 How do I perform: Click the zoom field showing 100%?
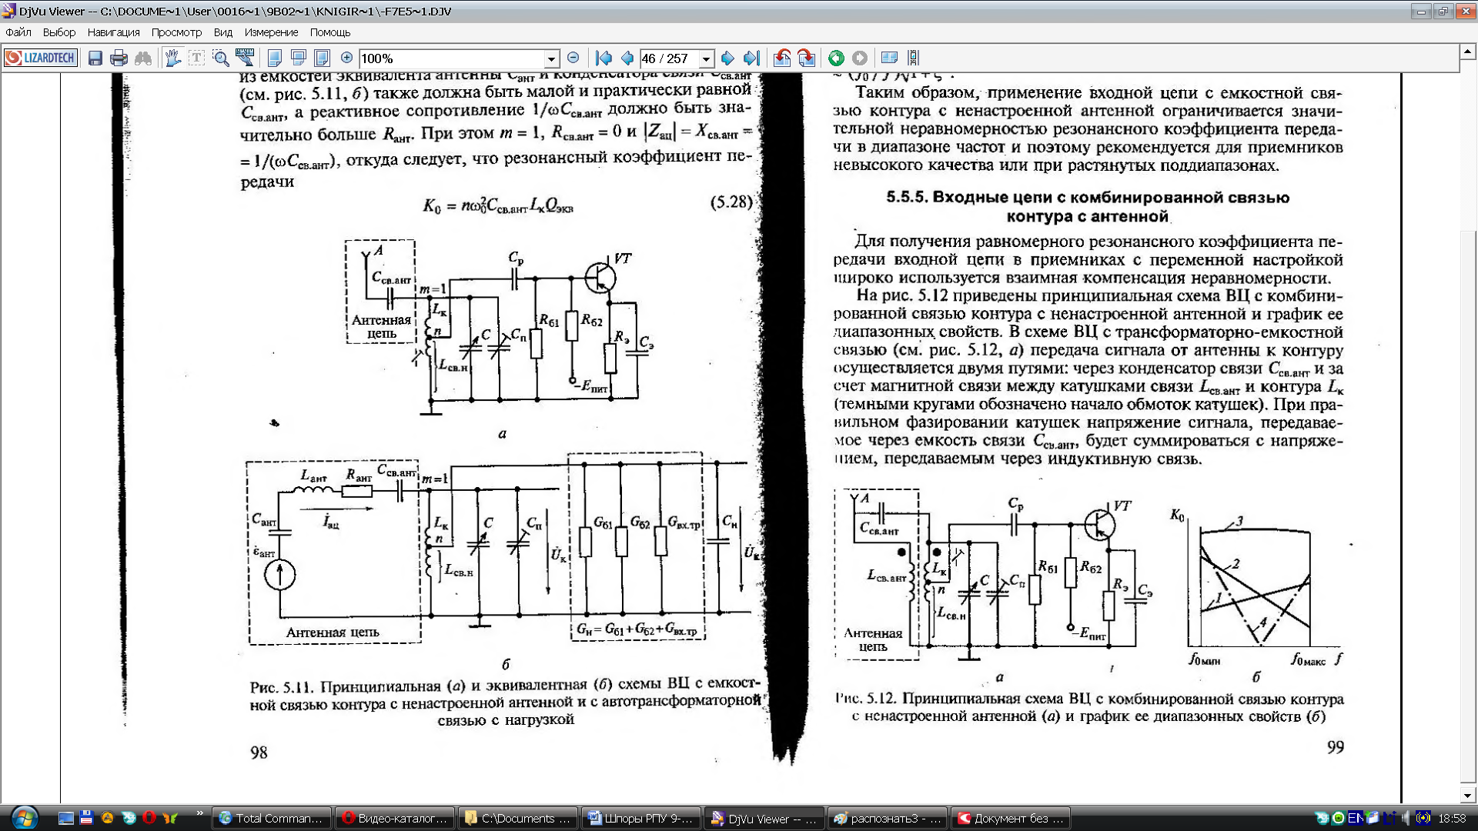(452, 58)
